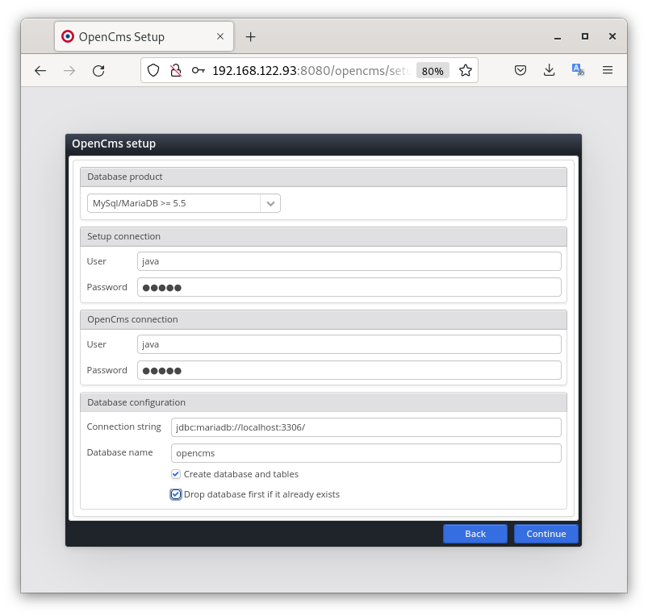Uncheck Drop database first if exists

click(176, 494)
